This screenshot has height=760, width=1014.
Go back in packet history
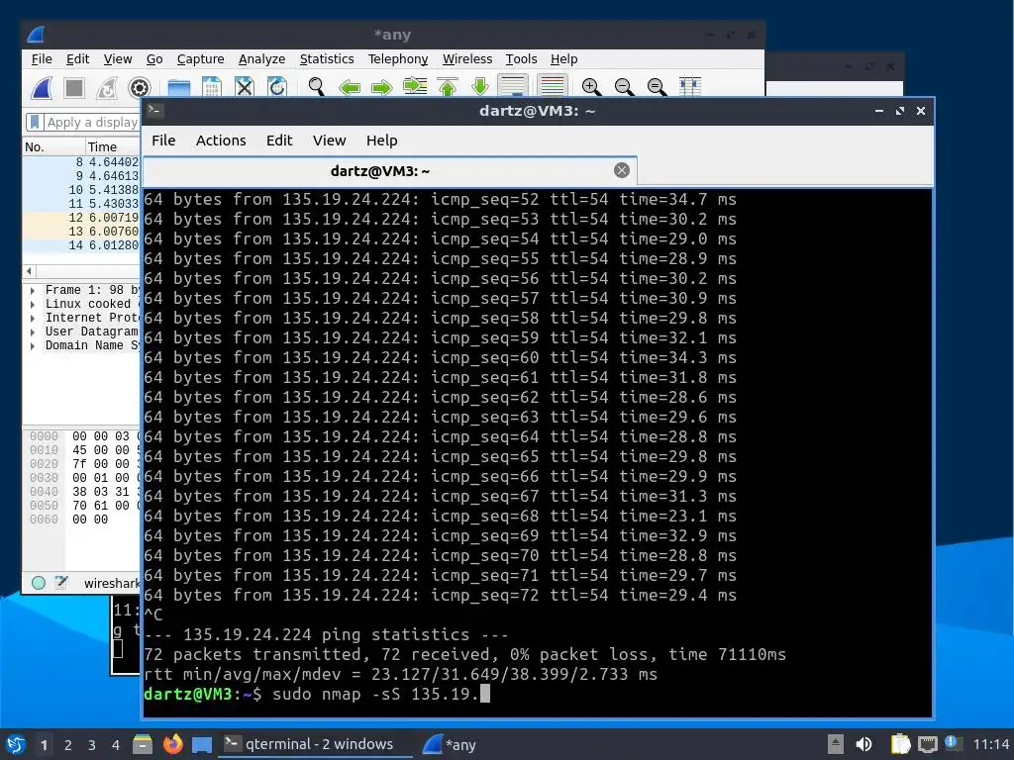click(350, 87)
